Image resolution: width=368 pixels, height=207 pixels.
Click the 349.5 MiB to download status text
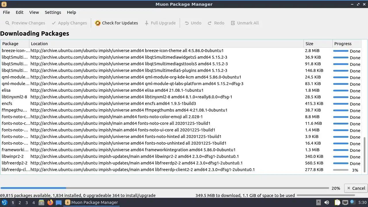[245, 195]
